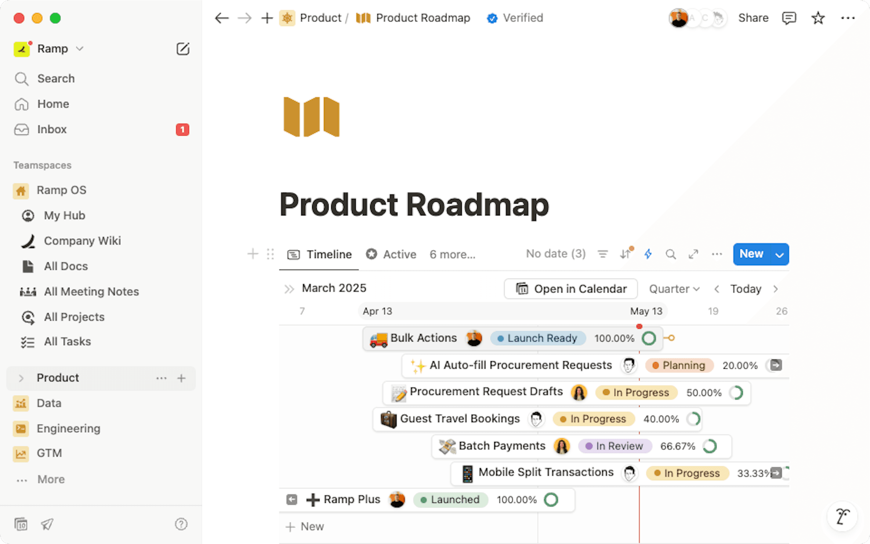
Task: Collapse timeline table with double chevron
Action: point(289,289)
